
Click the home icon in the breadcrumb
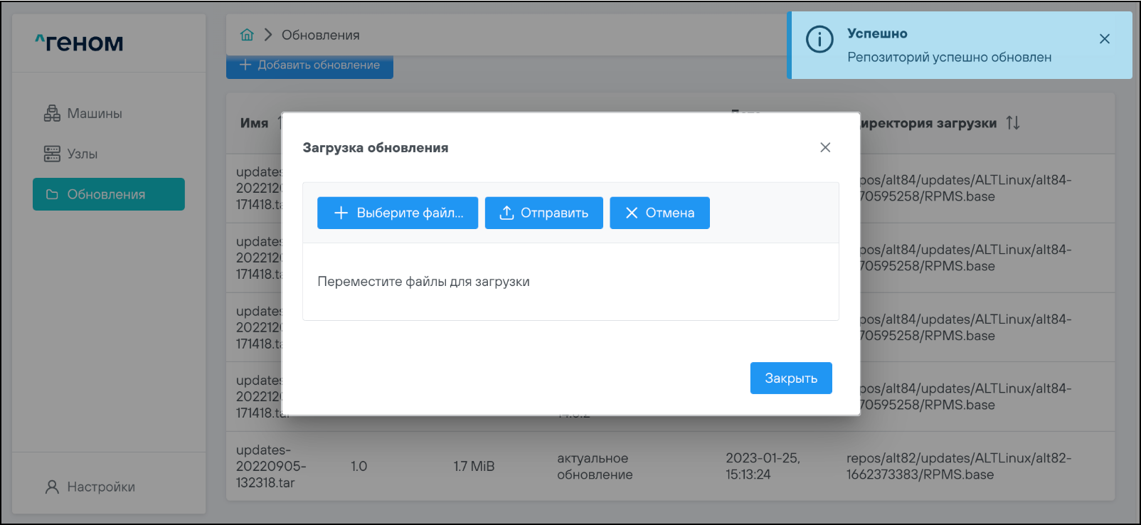coord(247,35)
